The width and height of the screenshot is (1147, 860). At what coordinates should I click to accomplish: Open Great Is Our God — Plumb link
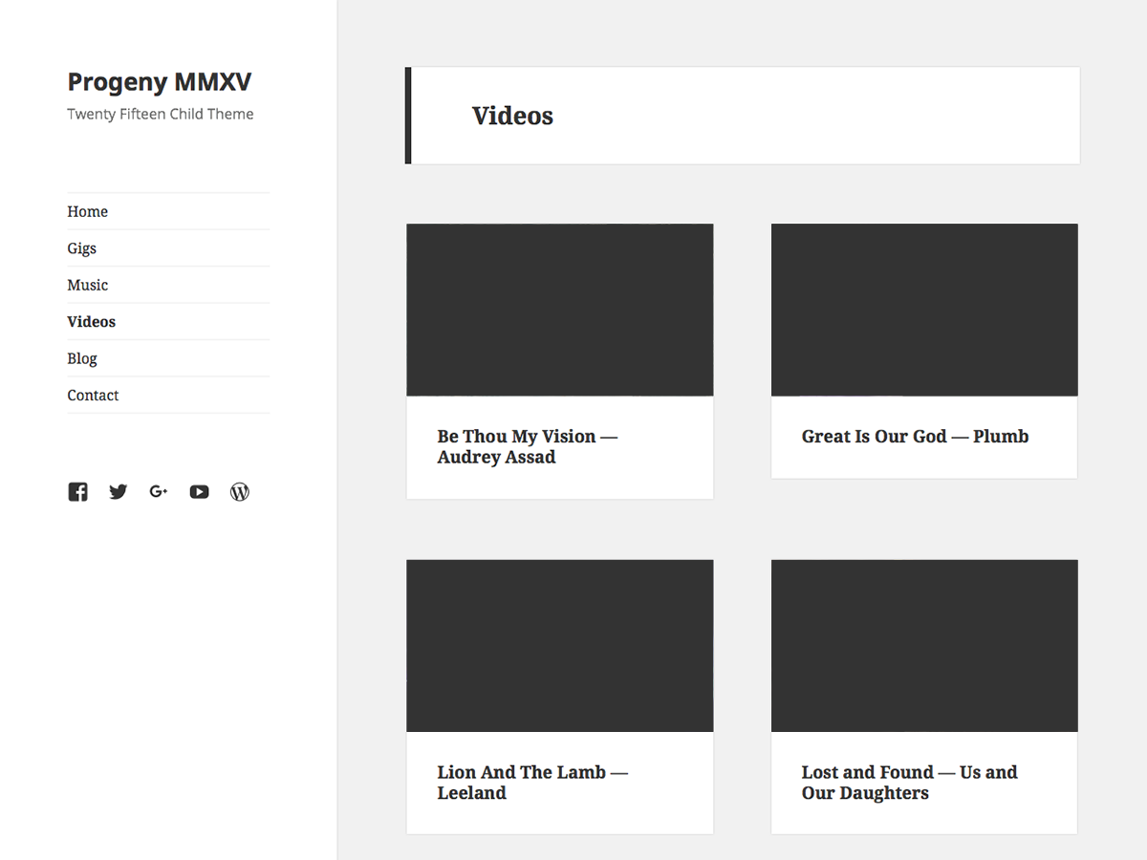915,437
